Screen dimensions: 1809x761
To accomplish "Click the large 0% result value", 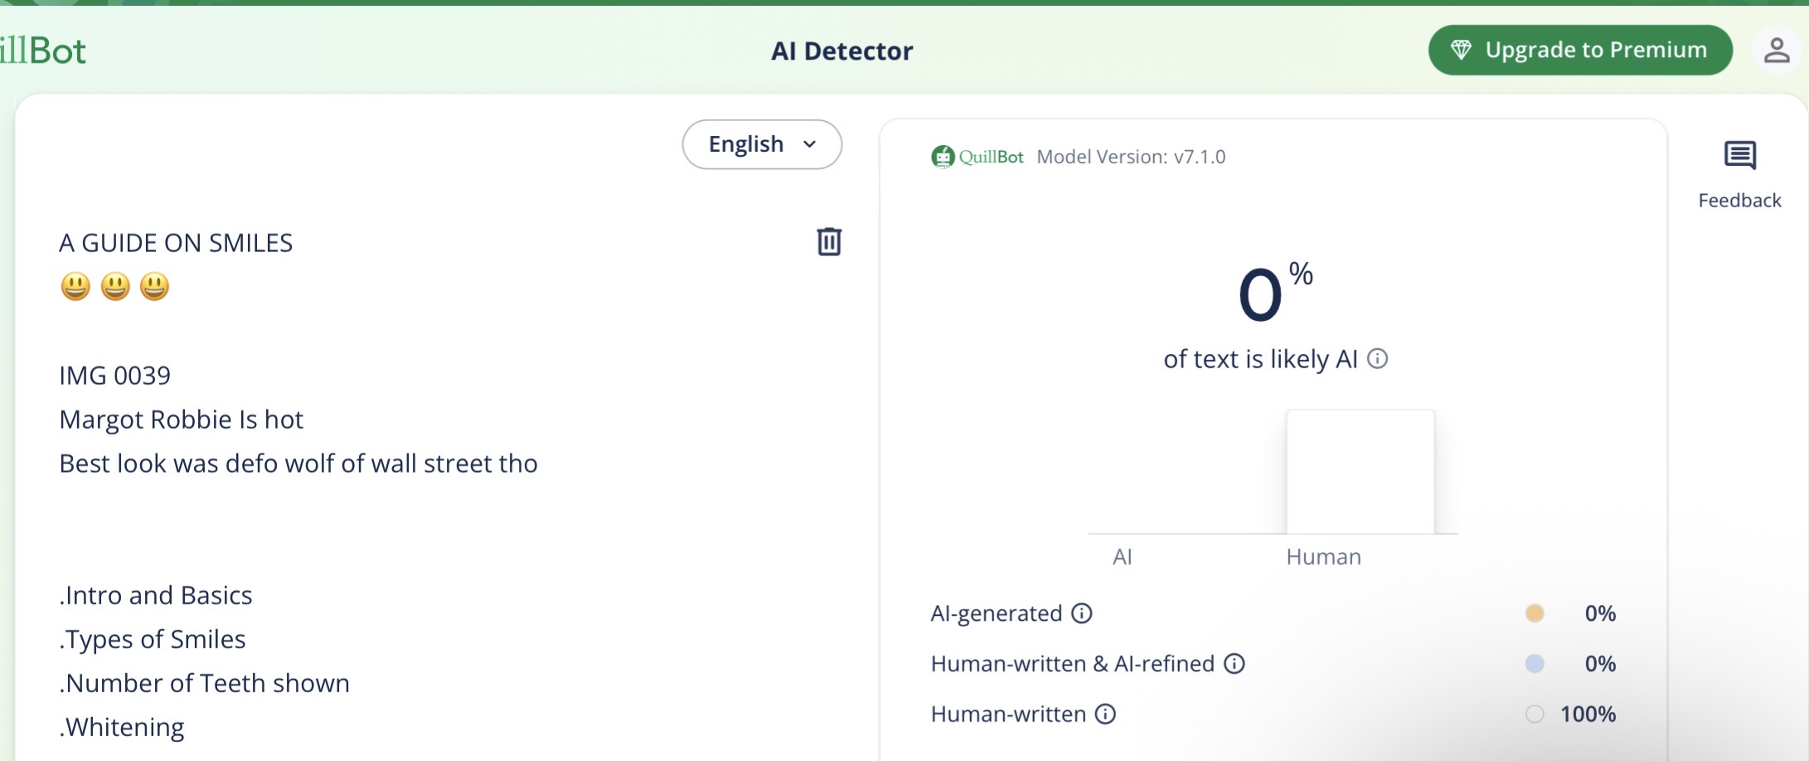I will tap(1275, 293).
